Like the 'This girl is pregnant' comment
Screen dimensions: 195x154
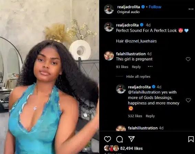pyautogui.click(x=188, y=59)
